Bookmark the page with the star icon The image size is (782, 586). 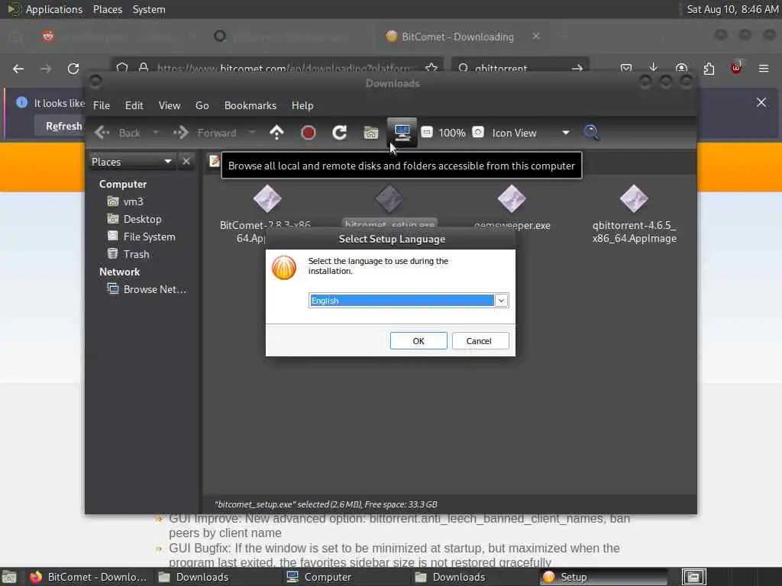[431, 68]
